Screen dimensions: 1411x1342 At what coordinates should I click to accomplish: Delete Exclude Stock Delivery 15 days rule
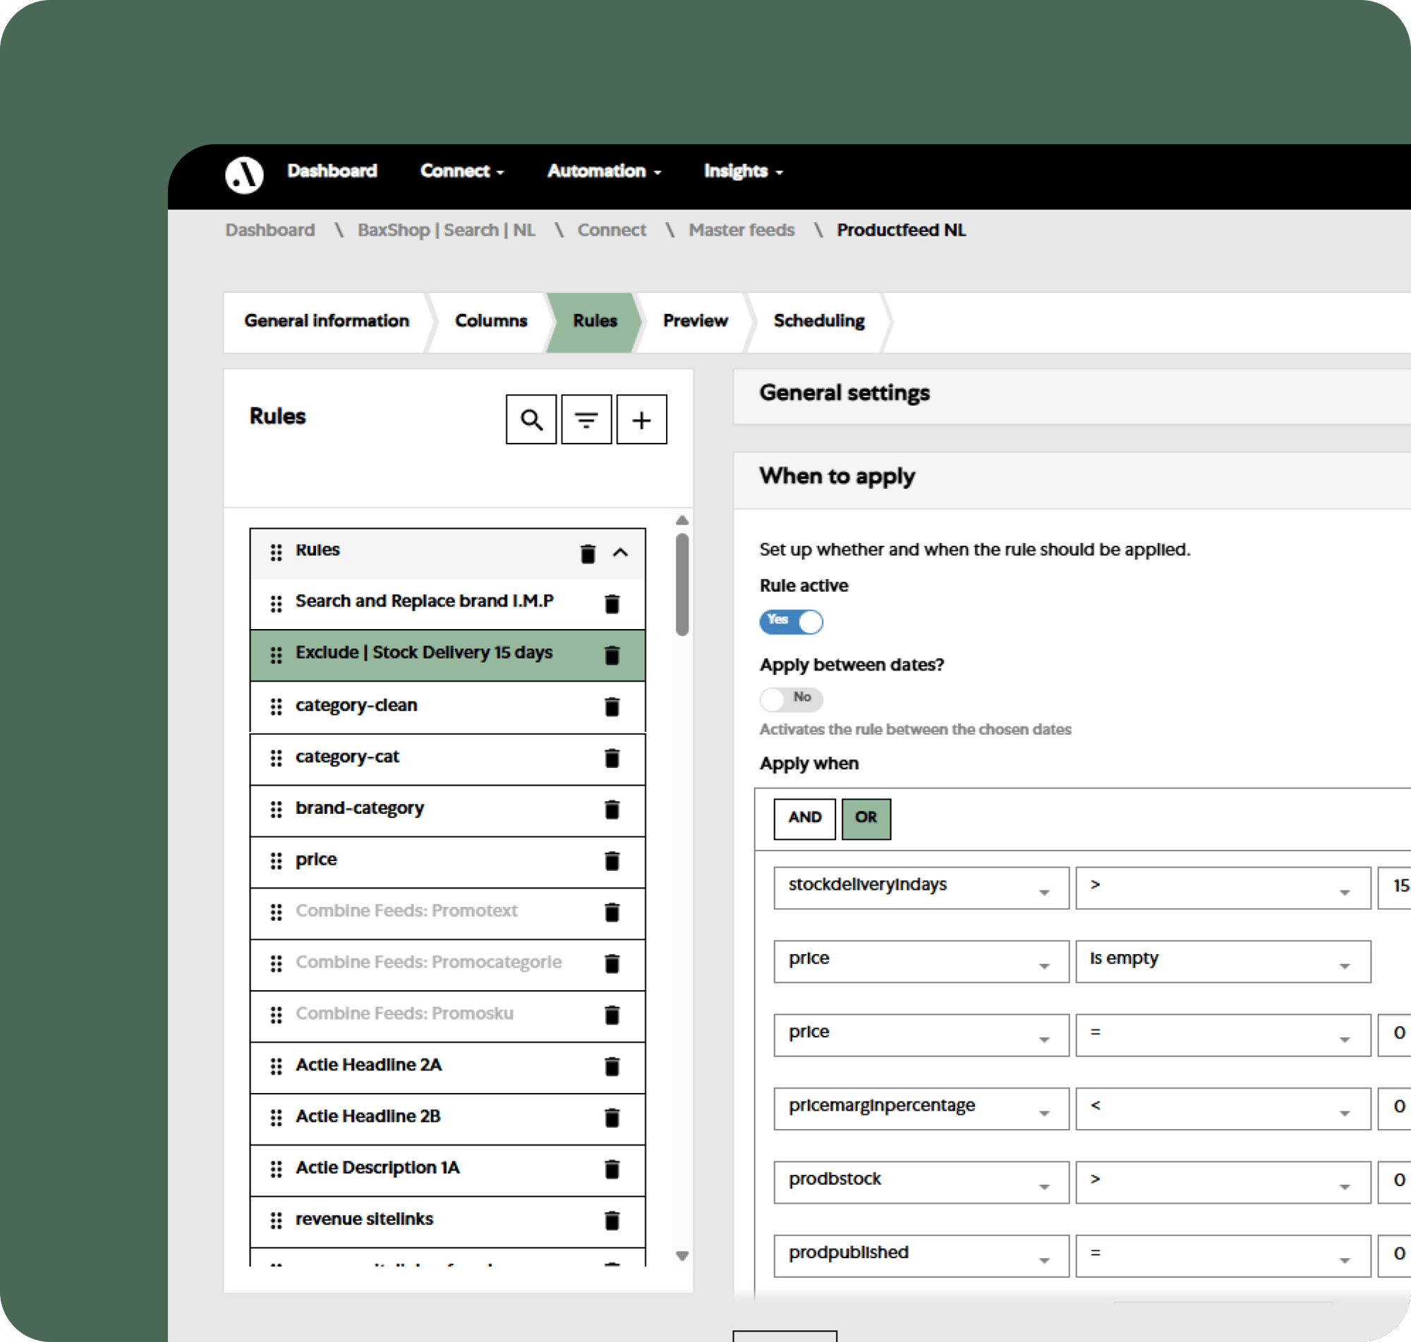click(x=612, y=655)
